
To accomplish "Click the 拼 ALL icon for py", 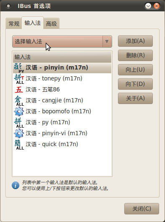I will tap(19, 123).
